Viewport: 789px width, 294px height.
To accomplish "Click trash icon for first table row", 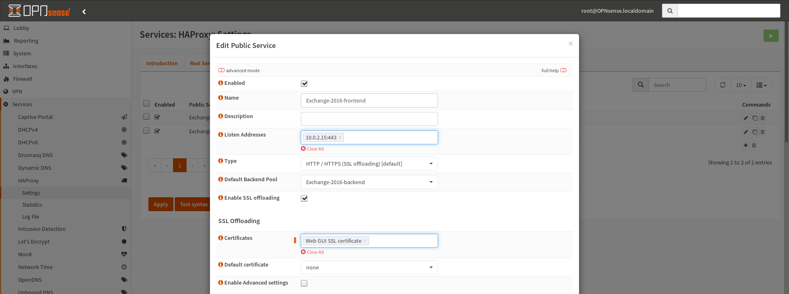I will (x=763, y=118).
